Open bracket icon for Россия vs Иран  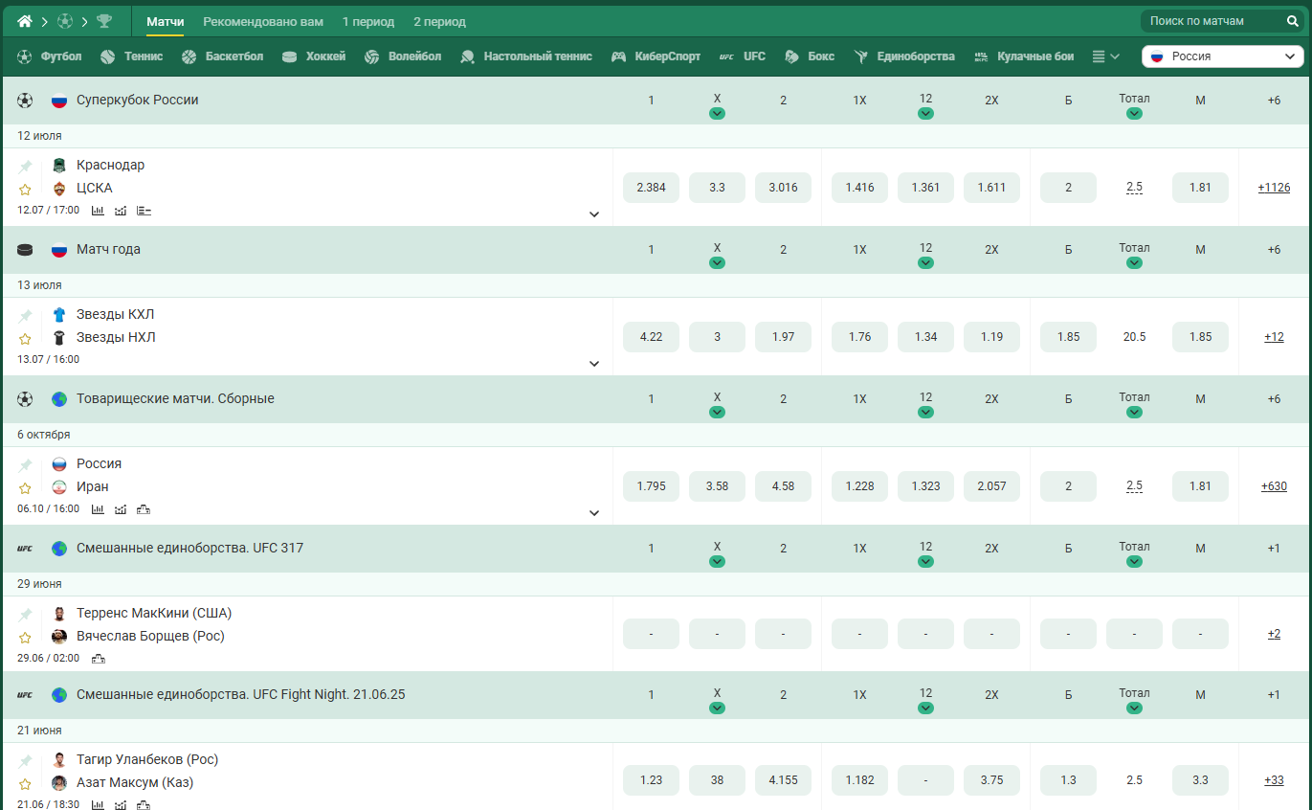tap(144, 509)
